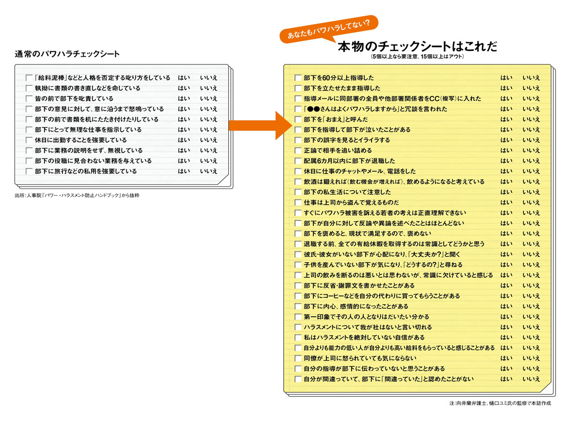Select はい for 部下を立たせたまま指導した
582x424 pixels.
pyautogui.click(x=507, y=88)
